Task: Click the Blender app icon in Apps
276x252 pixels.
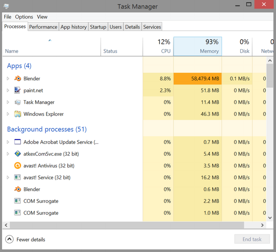Action: pos(18,79)
